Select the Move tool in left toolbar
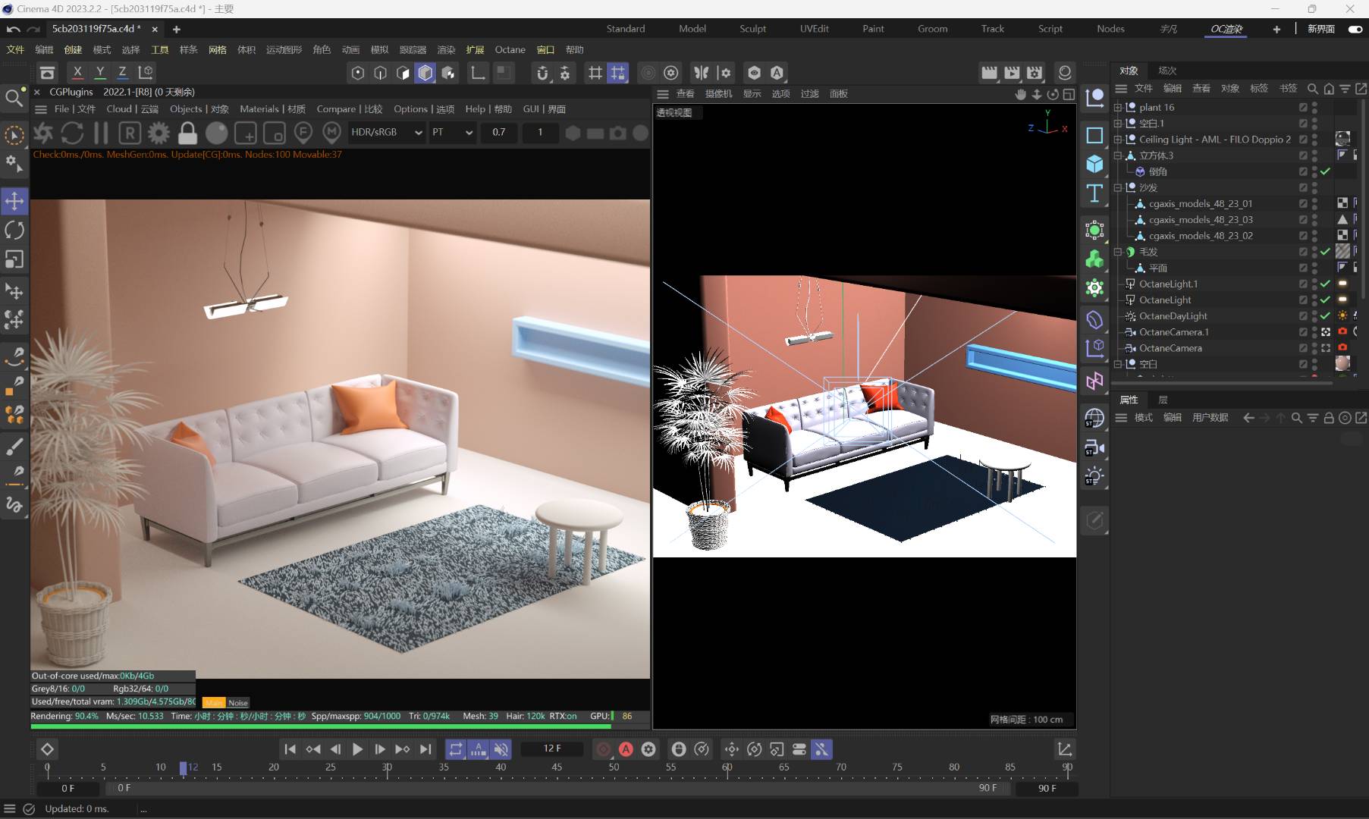This screenshot has width=1369, height=819. pyautogui.click(x=14, y=201)
